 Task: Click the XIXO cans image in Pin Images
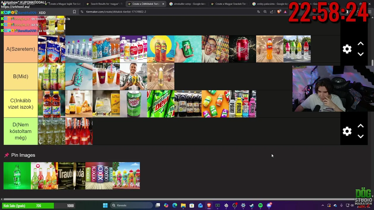(x=99, y=176)
